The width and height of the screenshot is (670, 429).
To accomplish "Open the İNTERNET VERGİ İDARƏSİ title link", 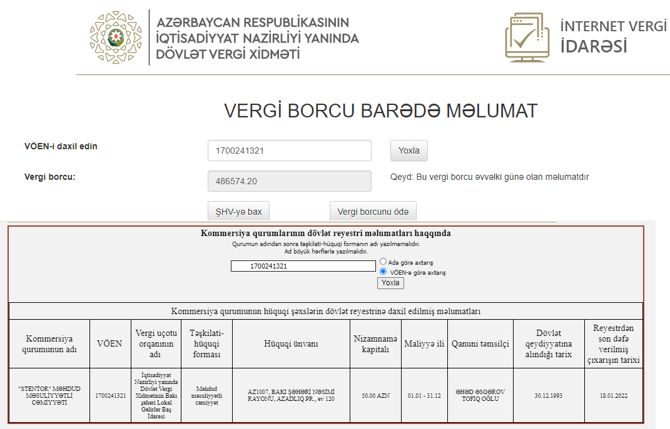I will 613,37.
